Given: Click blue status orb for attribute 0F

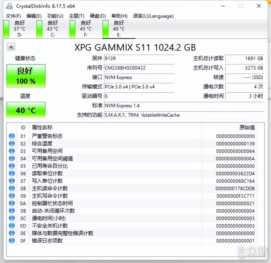Looking at the screenshot, I should coord(12,240).
